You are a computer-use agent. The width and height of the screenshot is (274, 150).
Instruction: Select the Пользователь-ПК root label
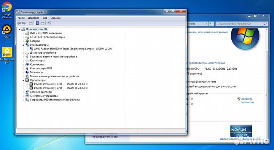(37, 29)
